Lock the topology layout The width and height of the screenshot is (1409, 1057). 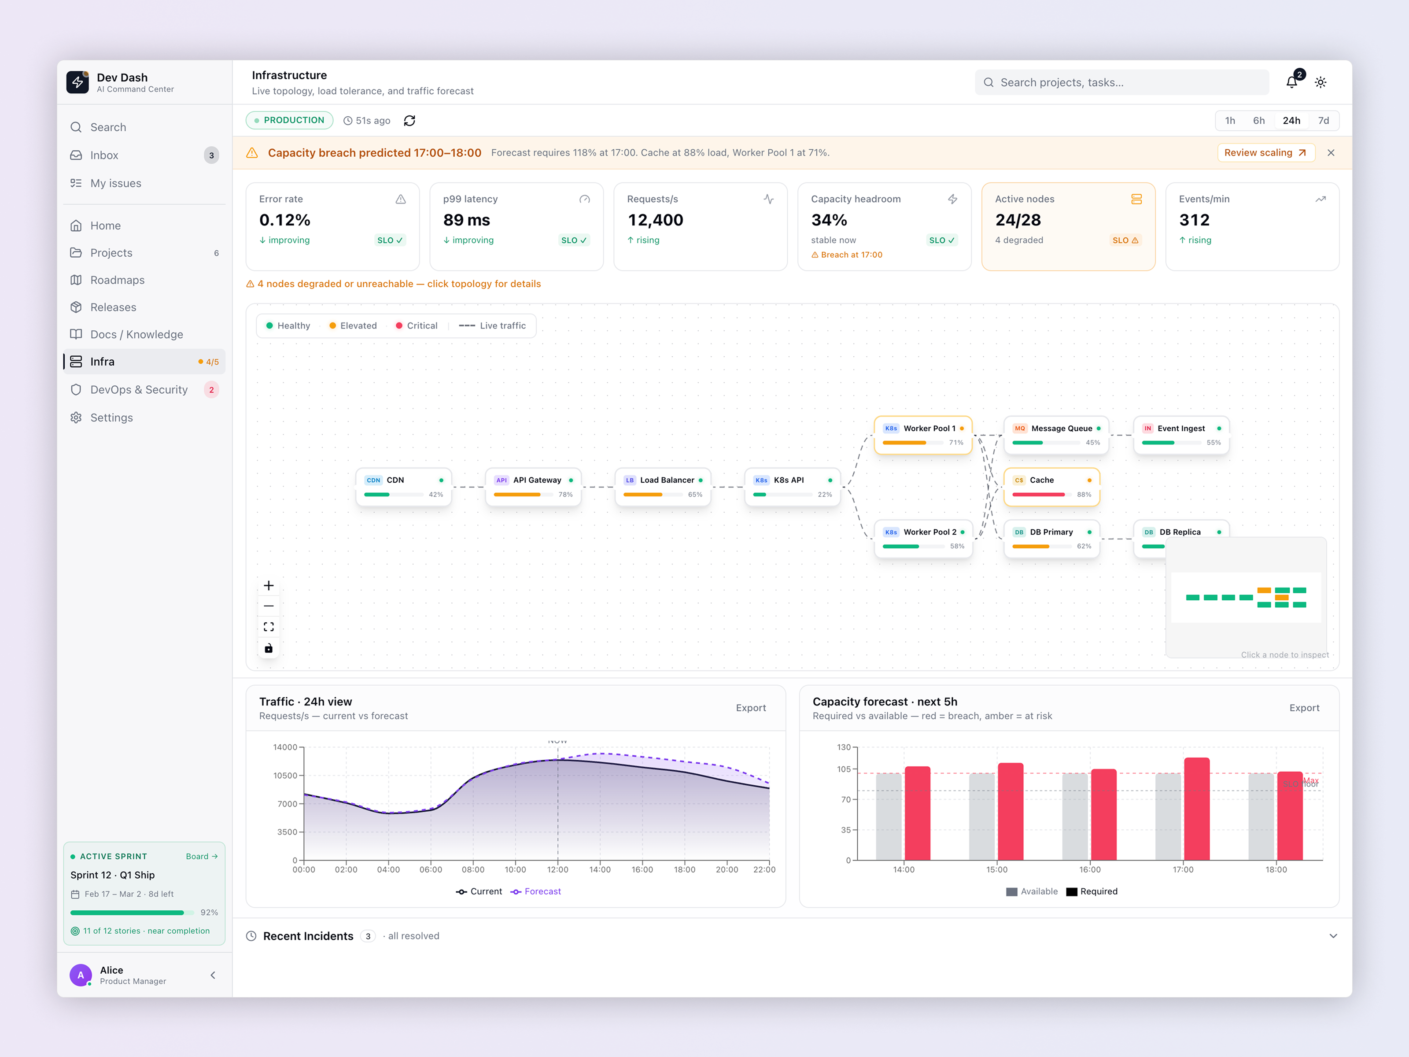pyautogui.click(x=268, y=648)
